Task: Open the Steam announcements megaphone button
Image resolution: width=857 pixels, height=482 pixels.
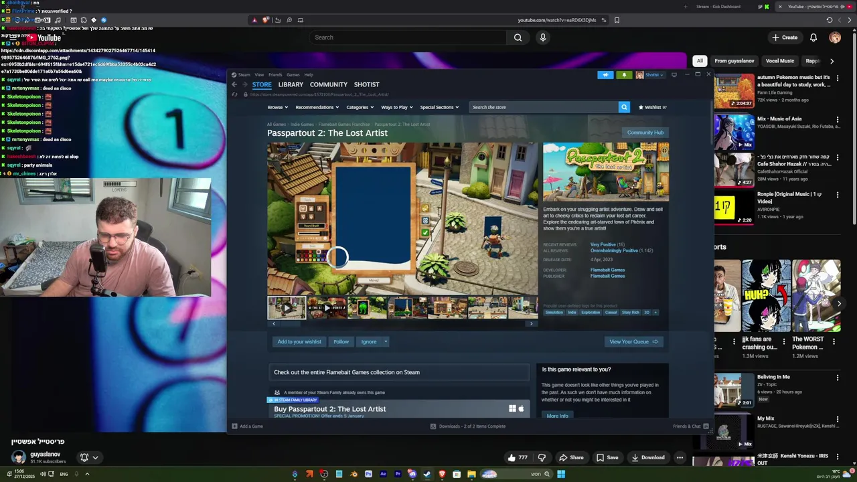Action: (606, 75)
